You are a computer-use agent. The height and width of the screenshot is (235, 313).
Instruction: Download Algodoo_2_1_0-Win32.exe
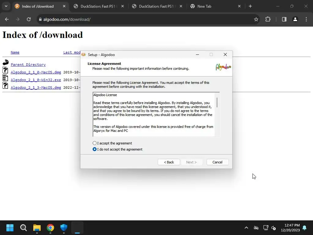point(36,80)
